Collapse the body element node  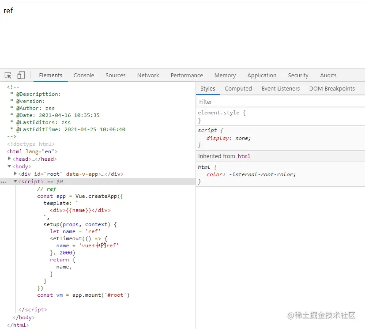coord(10,166)
